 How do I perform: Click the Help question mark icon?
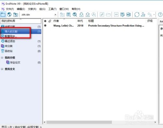click(160, 15)
